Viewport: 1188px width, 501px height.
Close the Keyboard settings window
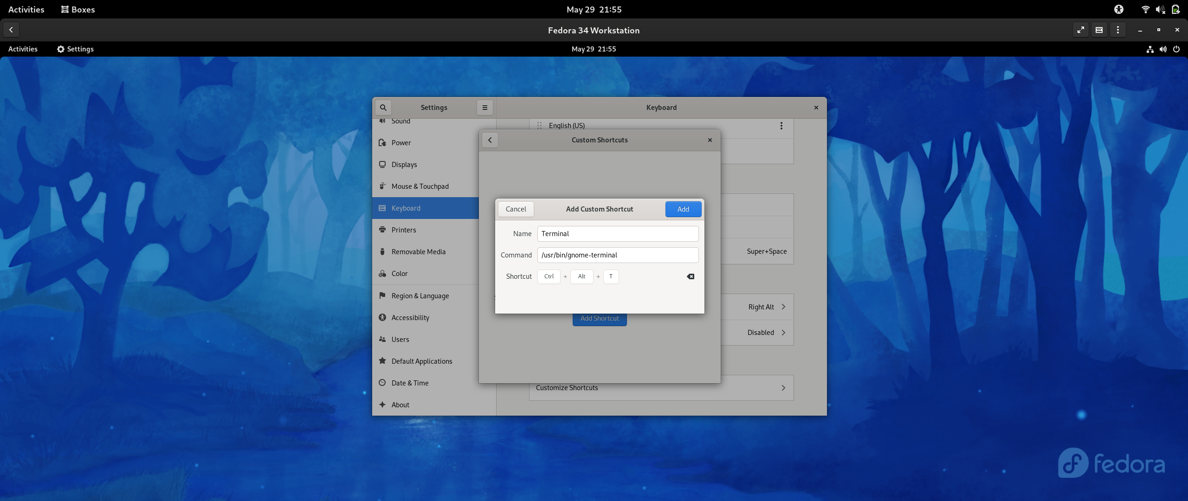coord(816,108)
